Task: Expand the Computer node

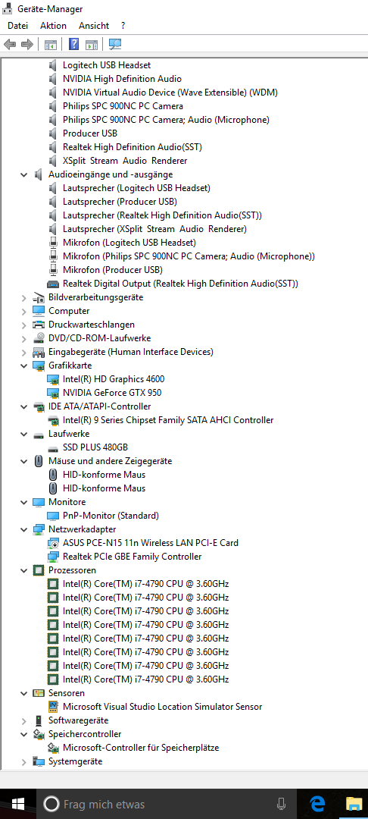Action: [x=23, y=312]
